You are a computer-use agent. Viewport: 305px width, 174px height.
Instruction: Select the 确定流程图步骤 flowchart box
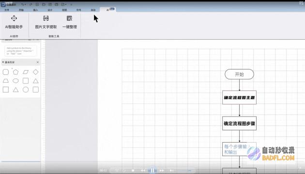tap(239, 123)
